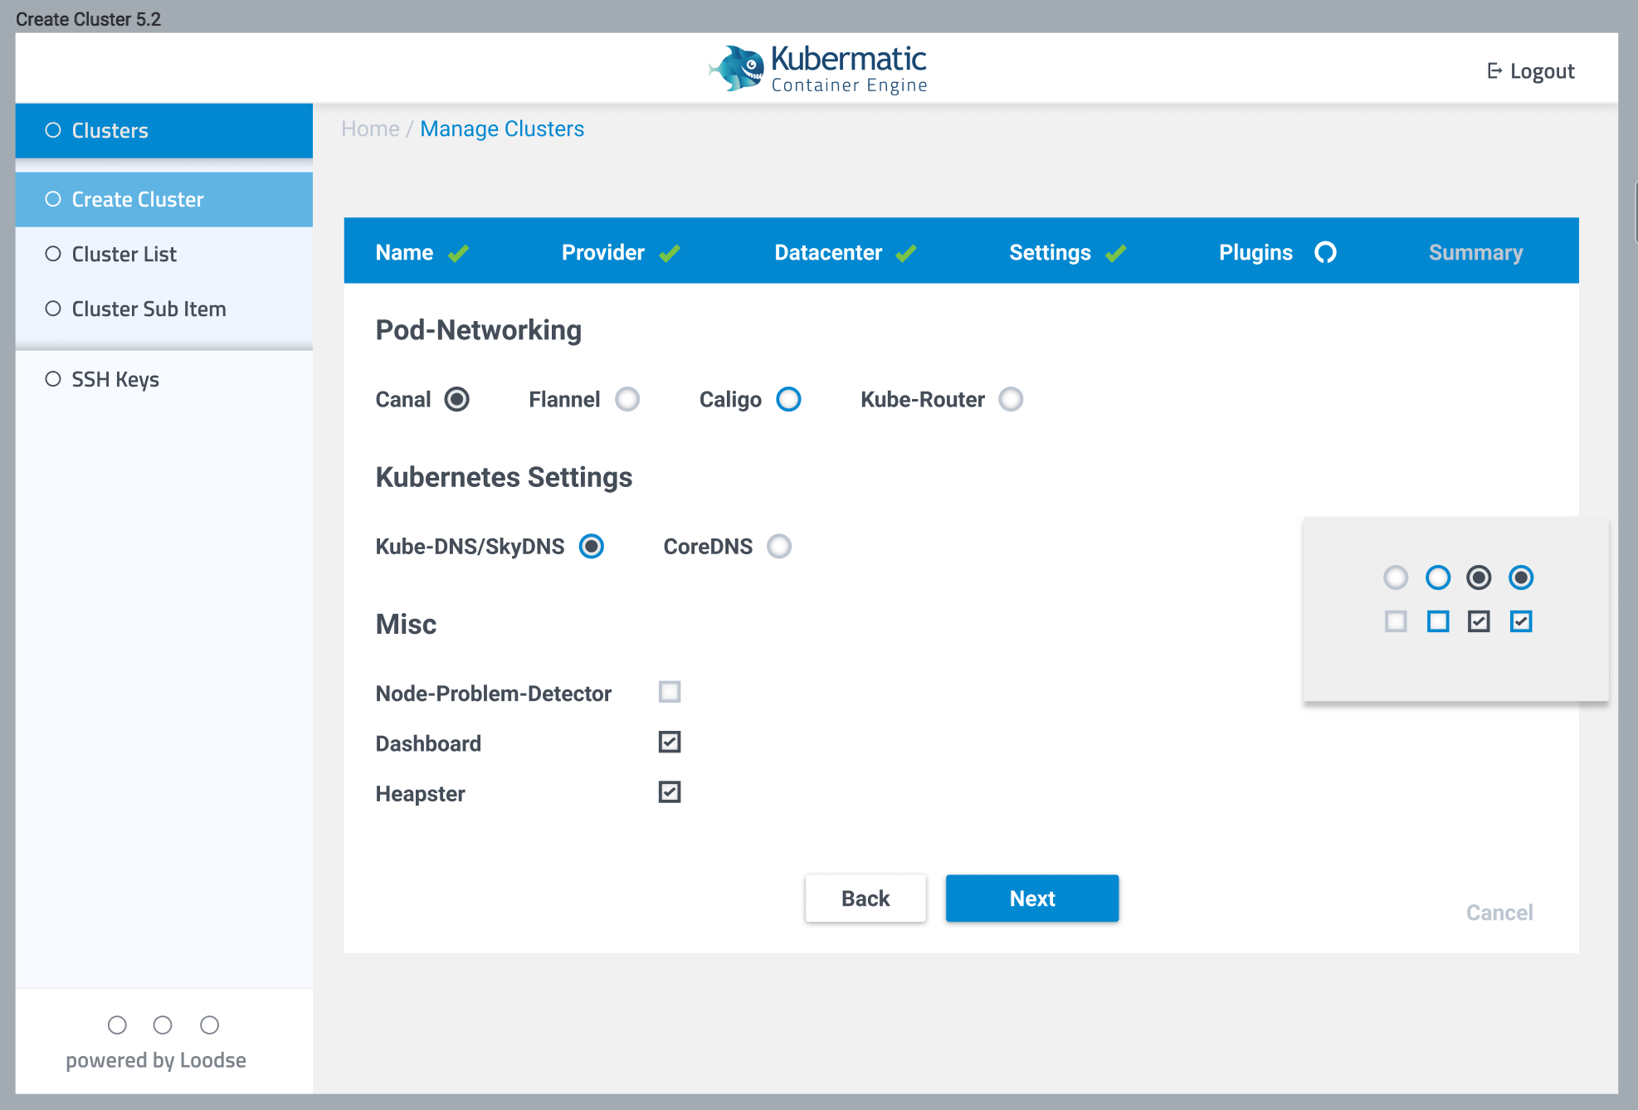Open Manage Clusters from the breadcrumb
Screen dimensions: 1638x1110
tap(501, 129)
